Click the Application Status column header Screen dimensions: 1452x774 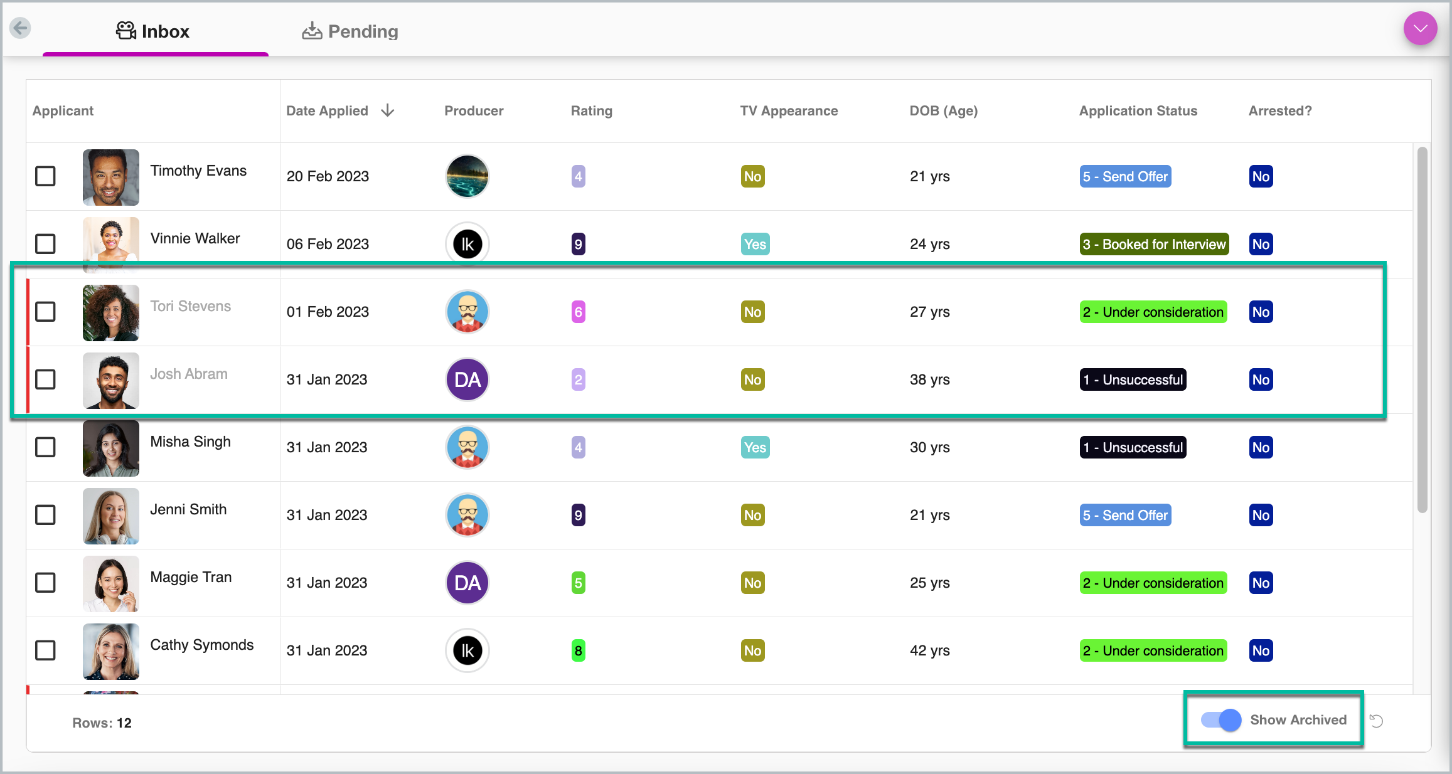click(x=1138, y=111)
